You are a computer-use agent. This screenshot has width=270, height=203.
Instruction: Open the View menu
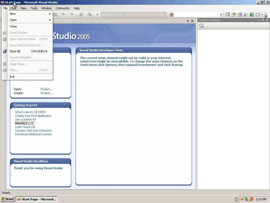coord(23,8)
